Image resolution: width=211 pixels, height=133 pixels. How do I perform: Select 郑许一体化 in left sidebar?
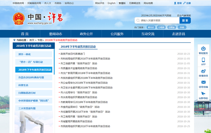coord(25,54)
